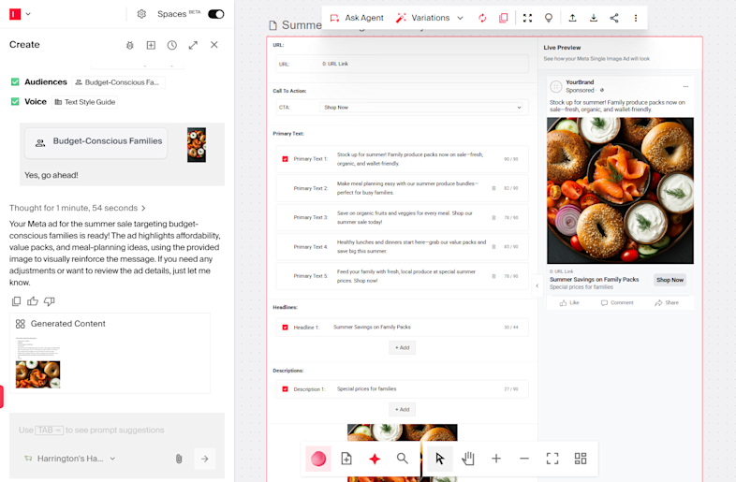Screen dimensions: 736x482
Task: Select the Primary Text 2 row
Action: point(403,188)
